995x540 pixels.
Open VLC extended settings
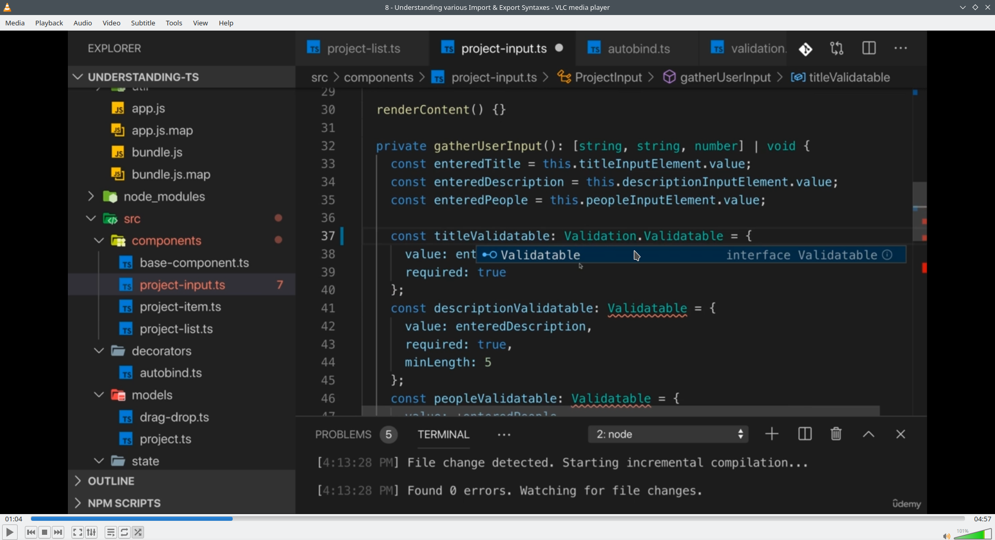tap(92, 532)
